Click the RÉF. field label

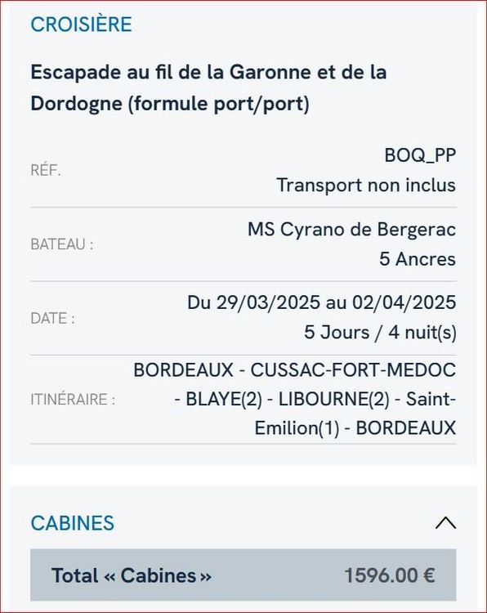46,171
